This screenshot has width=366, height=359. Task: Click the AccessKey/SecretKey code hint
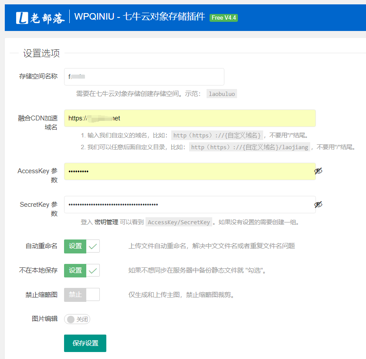[179, 222]
